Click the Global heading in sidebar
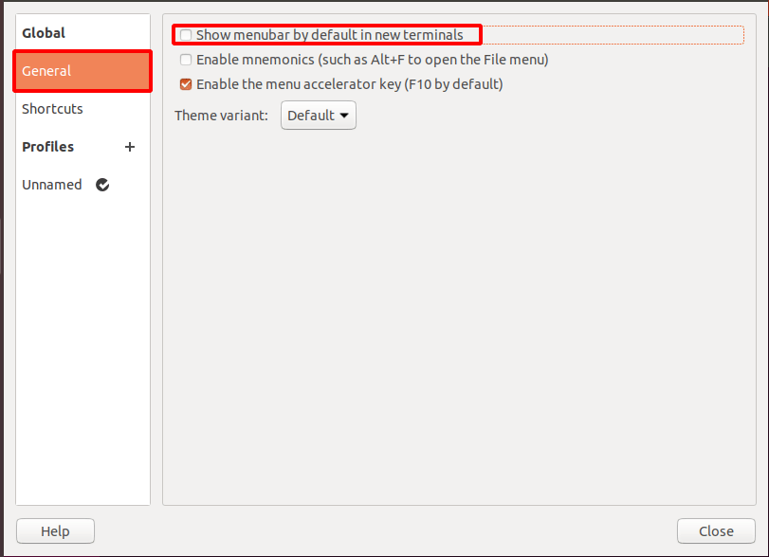 point(44,33)
